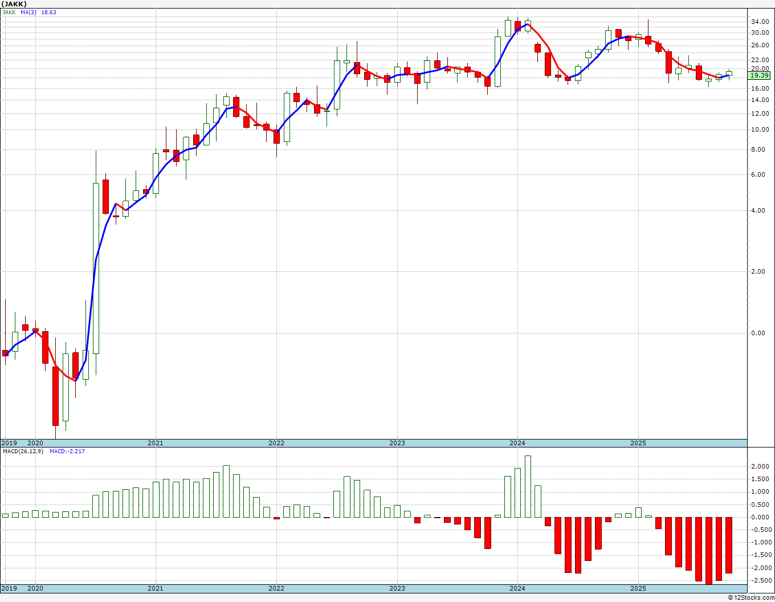This screenshot has height=602, width=775.
Task: Click the "MA(3)" moving average label
Action: click(28, 12)
